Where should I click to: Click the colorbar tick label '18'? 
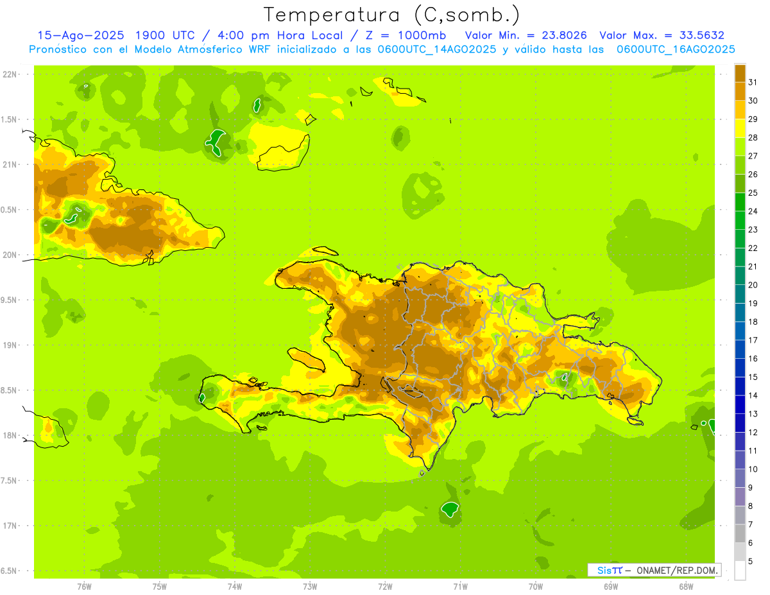[x=753, y=322]
